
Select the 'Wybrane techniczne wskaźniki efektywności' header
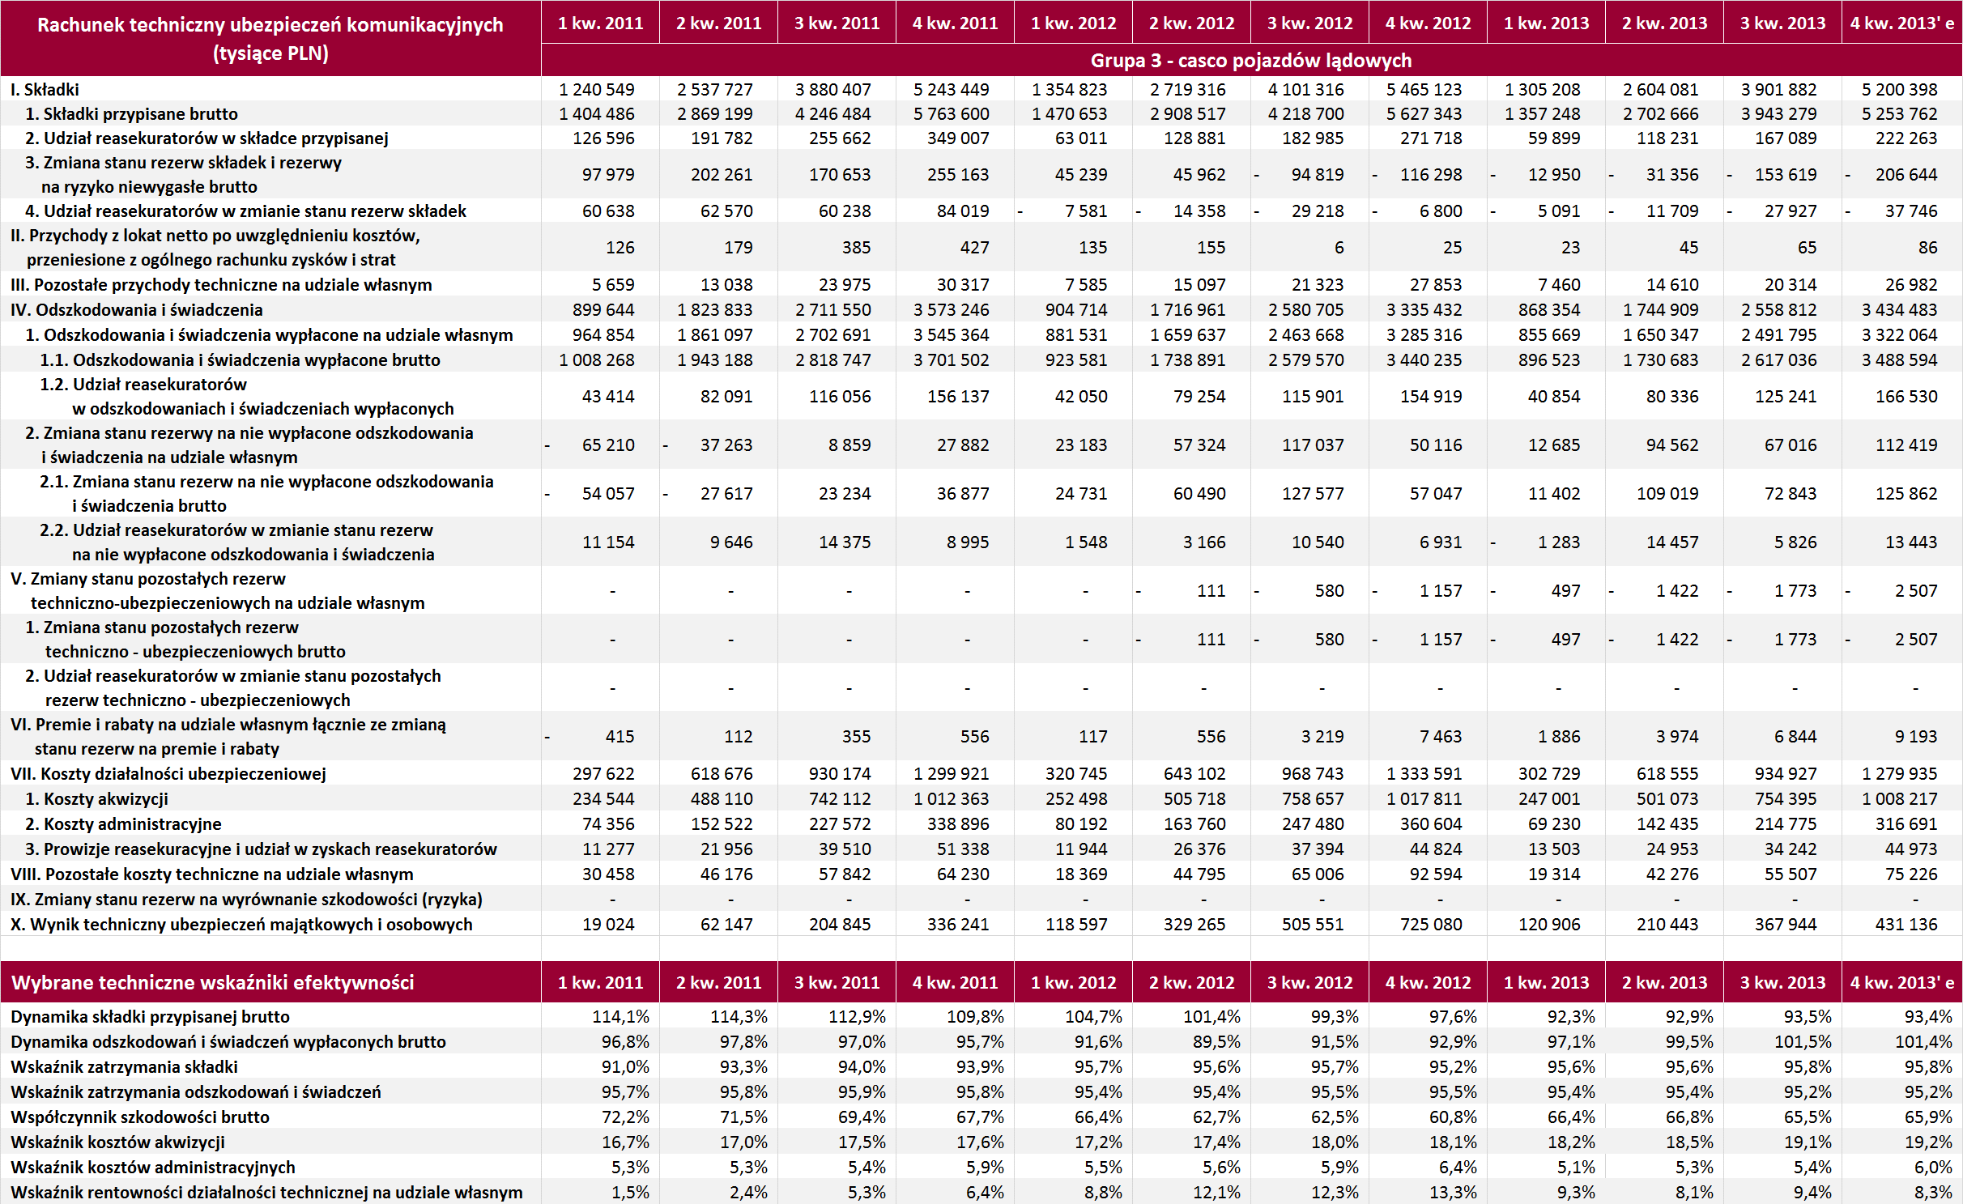(212, 982)
